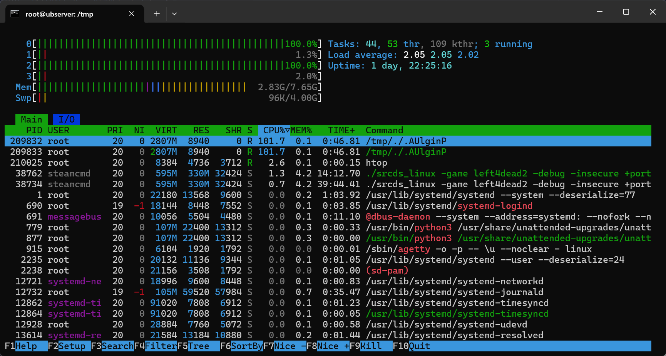Click the F1 Help button
The height and width of the screenshot is (356, 666).
tap(26, 346)
